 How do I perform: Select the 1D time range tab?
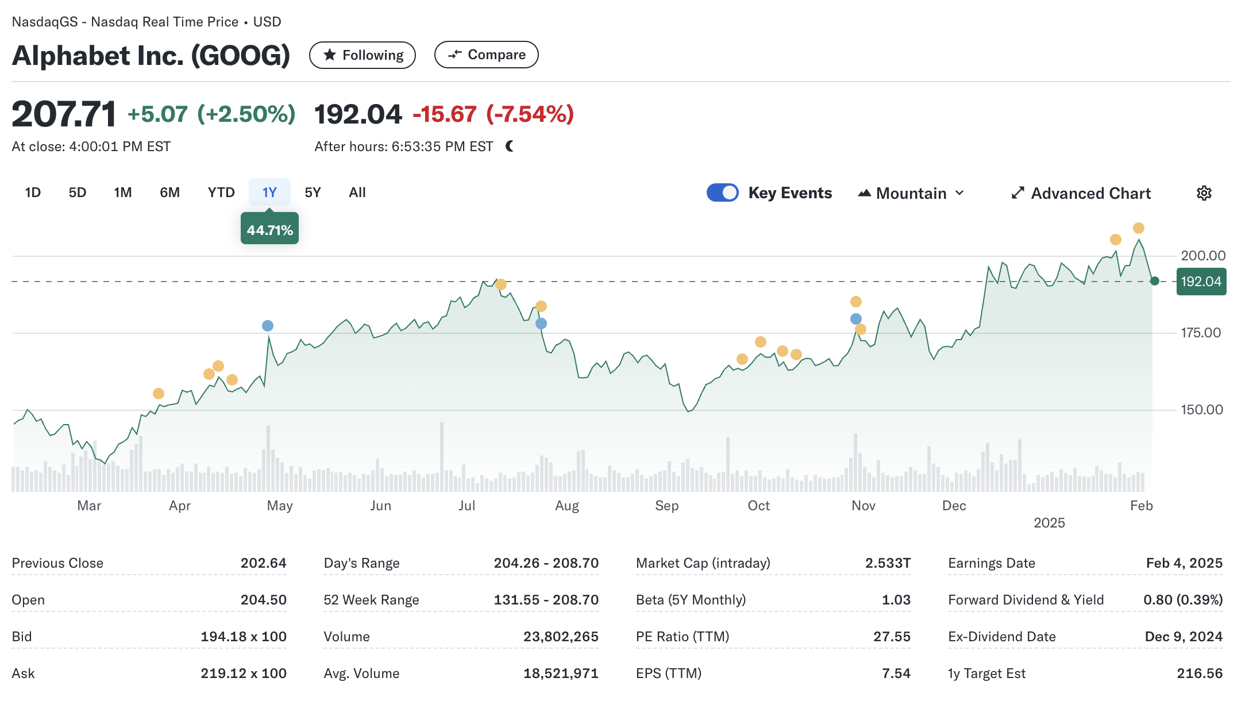(33, 192)
